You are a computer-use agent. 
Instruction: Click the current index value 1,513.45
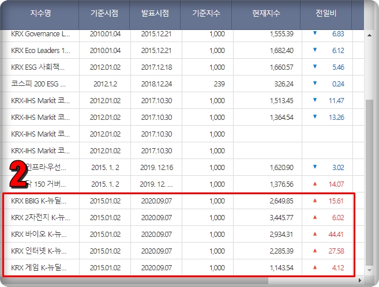click(282, 100)
